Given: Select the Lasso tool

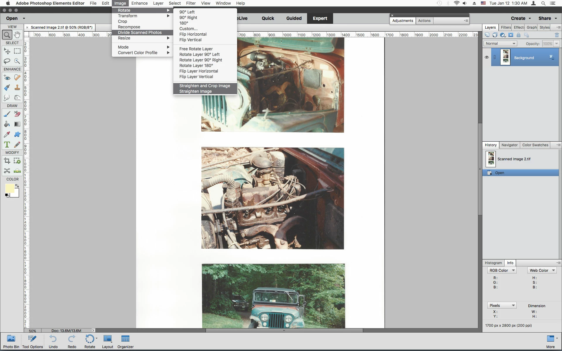Looking at the screenshot, I should (x=7, y=61).
